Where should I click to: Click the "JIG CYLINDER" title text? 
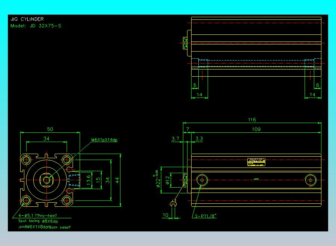tap(27, 19)
